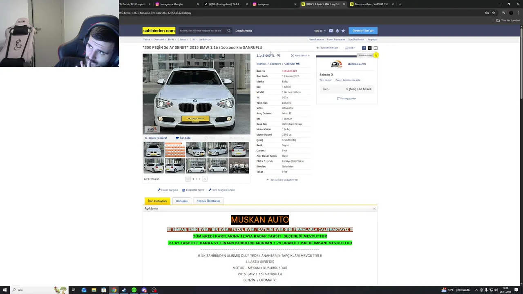The width and height of the screenshot is (523, 294).
Task: Share the listing on Facebook
Action: click(364, 48)
